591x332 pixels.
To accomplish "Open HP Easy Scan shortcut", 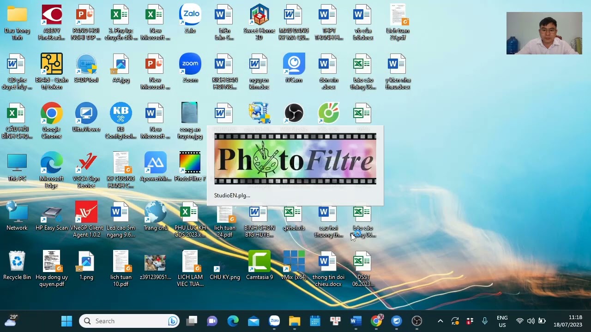I will pos(51,216).
